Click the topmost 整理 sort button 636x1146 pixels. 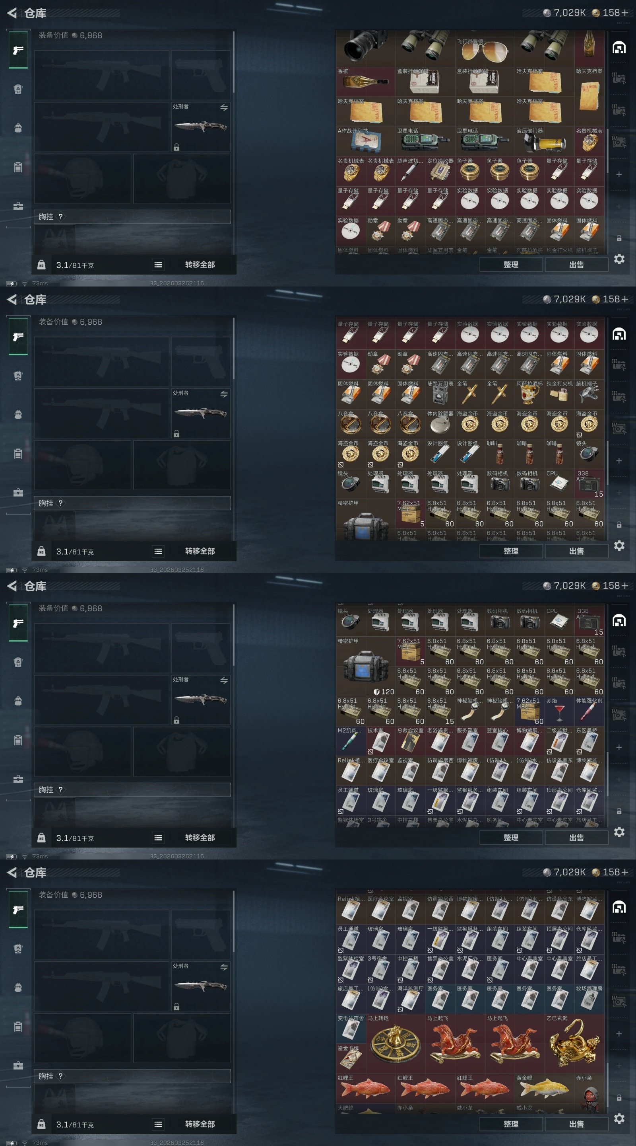pyautogui.click(x=511, y=265)
